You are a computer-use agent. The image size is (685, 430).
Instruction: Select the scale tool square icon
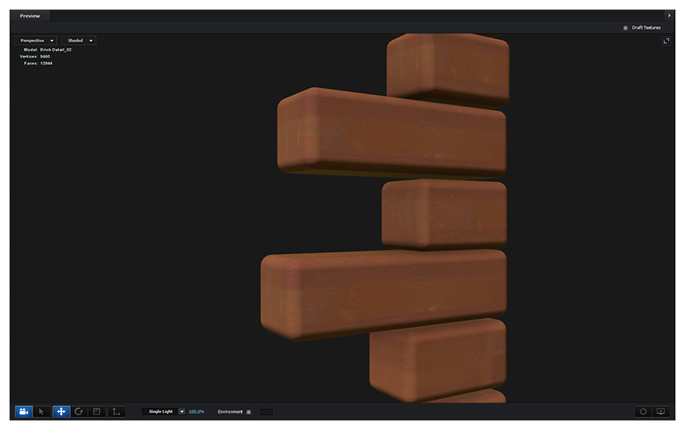(x=97, y=412)
